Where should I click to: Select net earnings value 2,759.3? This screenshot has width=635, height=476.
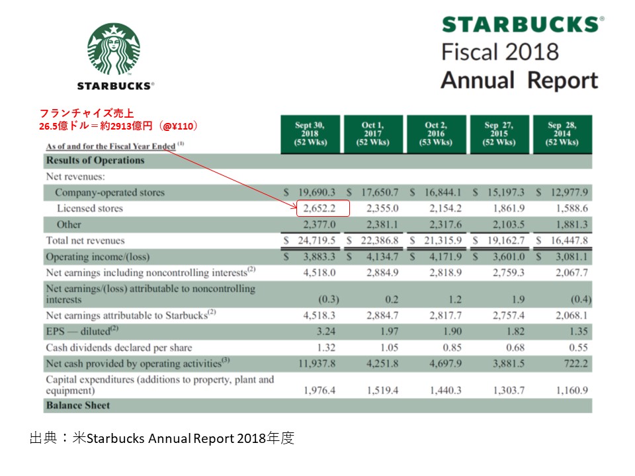[509, 273]
